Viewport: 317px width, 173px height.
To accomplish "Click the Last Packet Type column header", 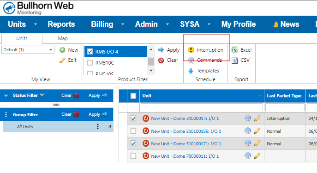I will [x=284, y=96].
